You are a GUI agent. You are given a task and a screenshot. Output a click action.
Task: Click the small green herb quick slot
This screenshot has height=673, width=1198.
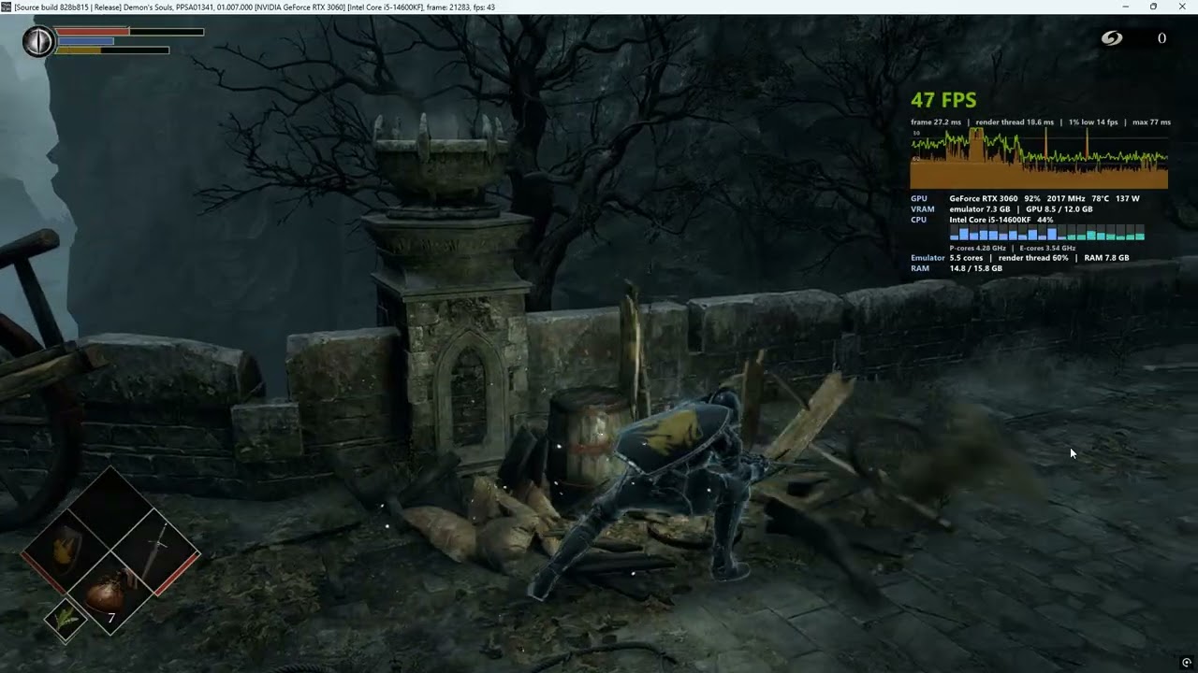click(66, 620)
